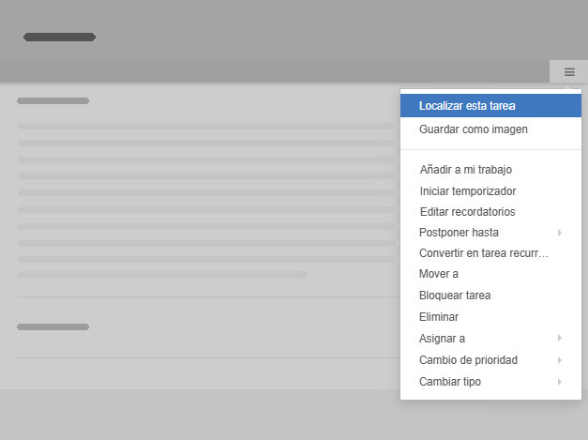
Task: Select Localizar esta tarea menu entry
Action: (x=490, y=106)
